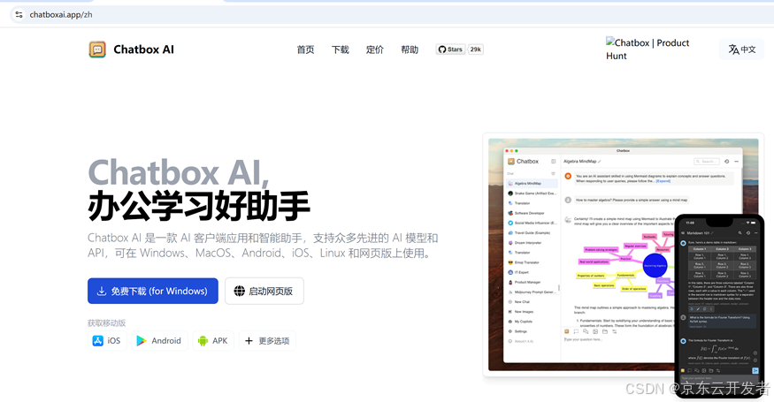Click the App Store icon

coord(97,341)
